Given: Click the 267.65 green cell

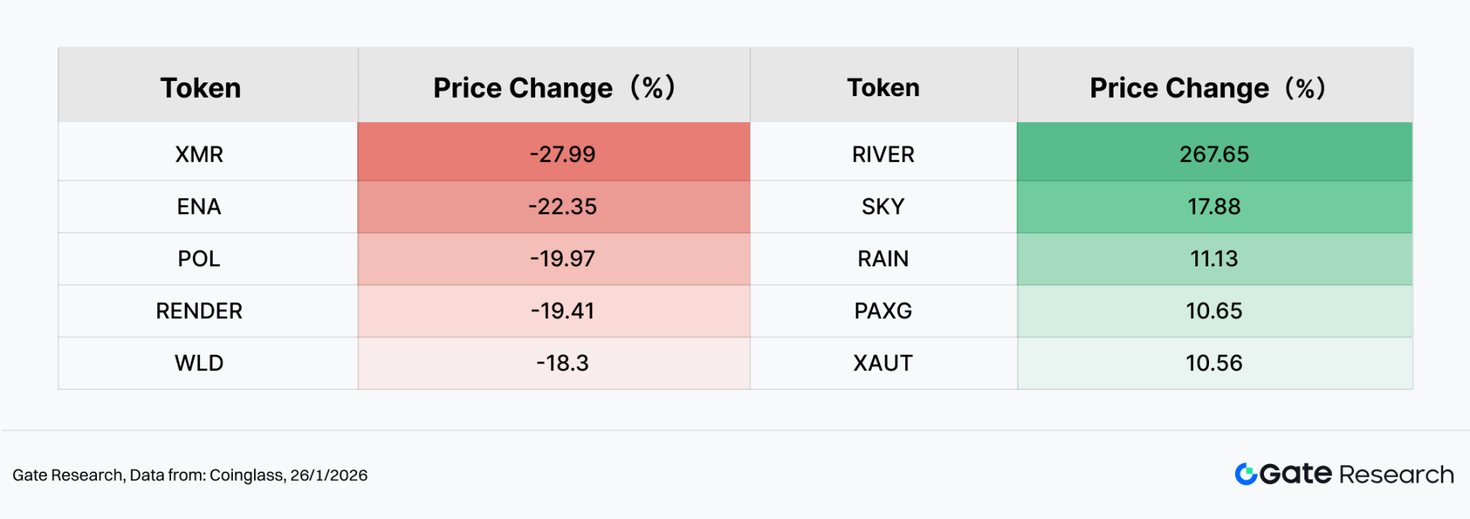Looking at the screenshot, I should [1214, 154].
